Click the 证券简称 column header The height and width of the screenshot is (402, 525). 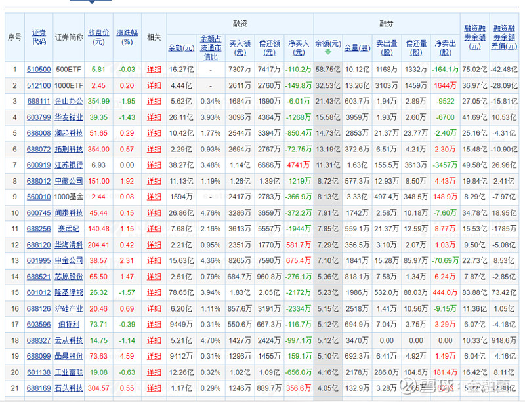[69, 37]
